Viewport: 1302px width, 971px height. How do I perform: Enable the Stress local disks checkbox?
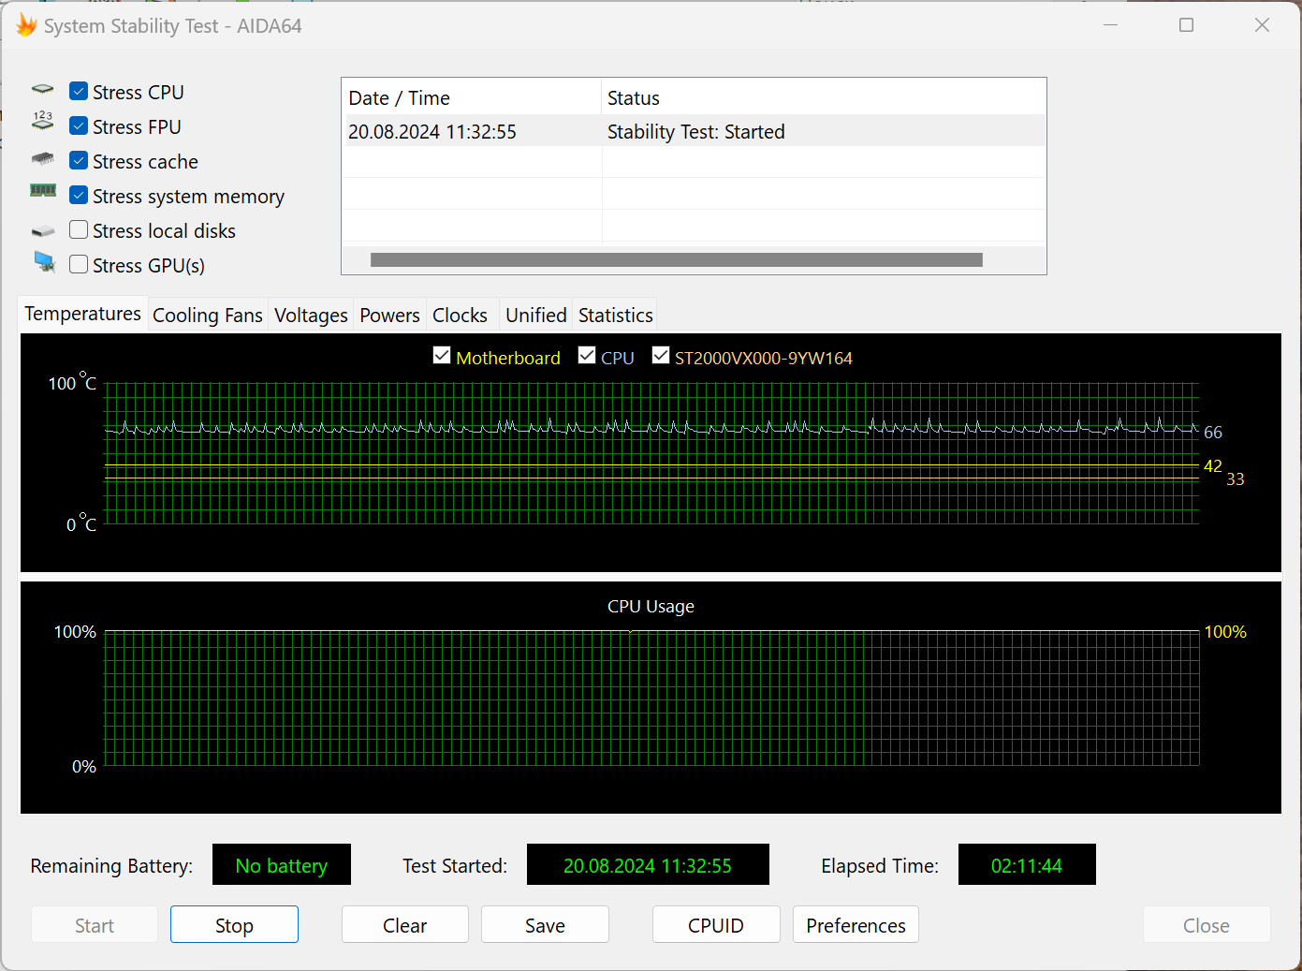[x=79, y=230]
